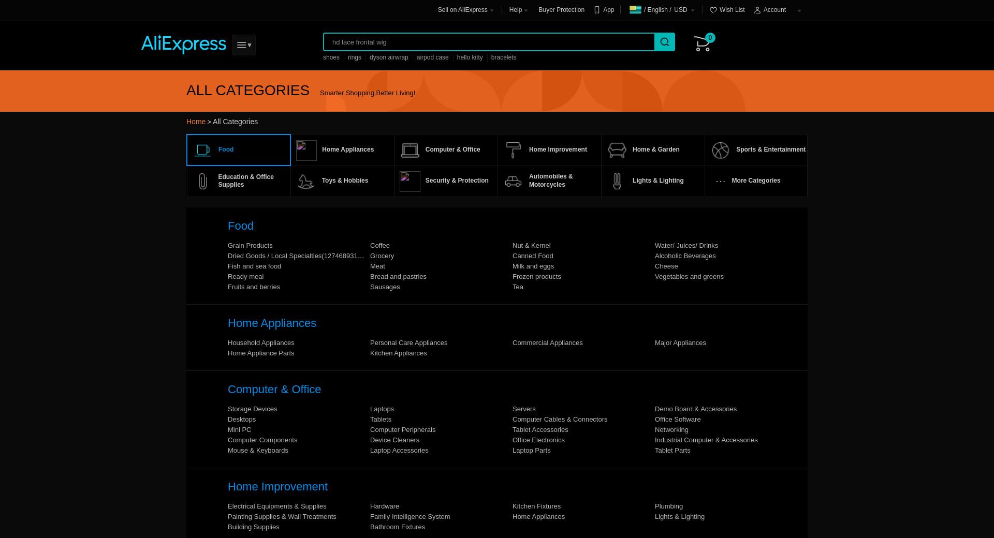
Task: Click the Automobiles & Motorcycles car icon
Action: pos(513,181)
